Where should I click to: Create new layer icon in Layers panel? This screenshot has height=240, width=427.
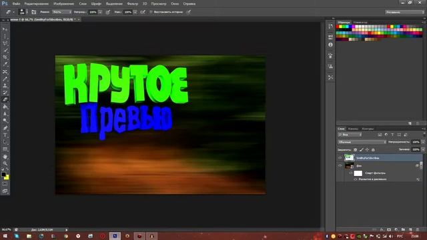(x=410, y=230)
